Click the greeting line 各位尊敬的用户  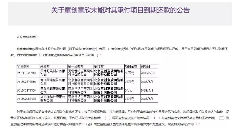(28, 37)
